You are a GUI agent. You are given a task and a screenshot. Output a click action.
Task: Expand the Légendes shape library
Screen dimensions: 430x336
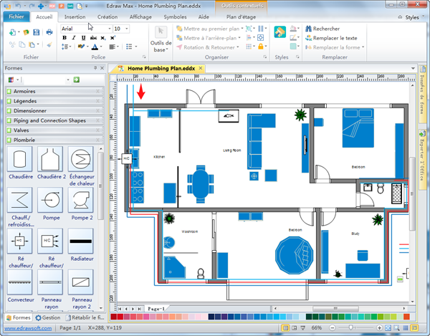(54, 101)
